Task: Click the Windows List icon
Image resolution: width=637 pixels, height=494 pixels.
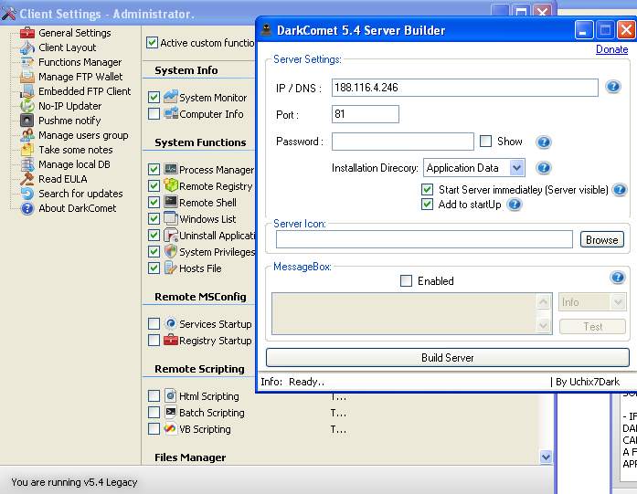Action: pyautogui.click(x=171, y=218)
